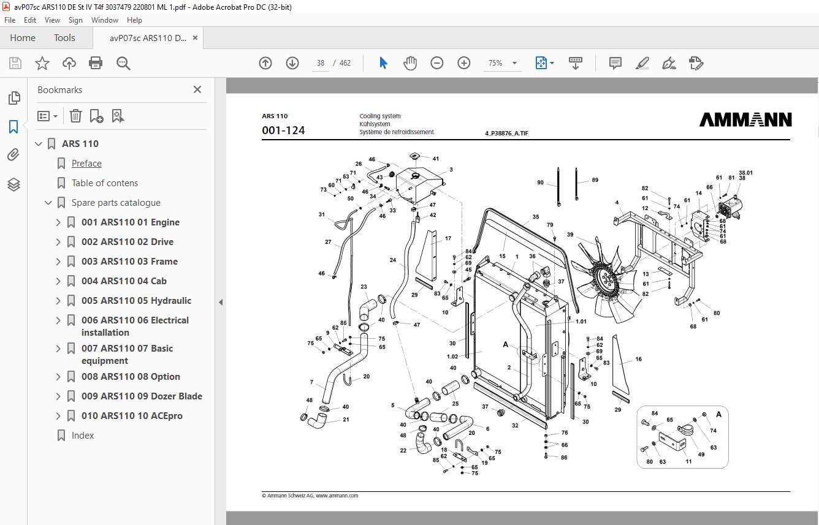
Task: Collapse navigation pane with left arrow handle
Action: [221, 302]
